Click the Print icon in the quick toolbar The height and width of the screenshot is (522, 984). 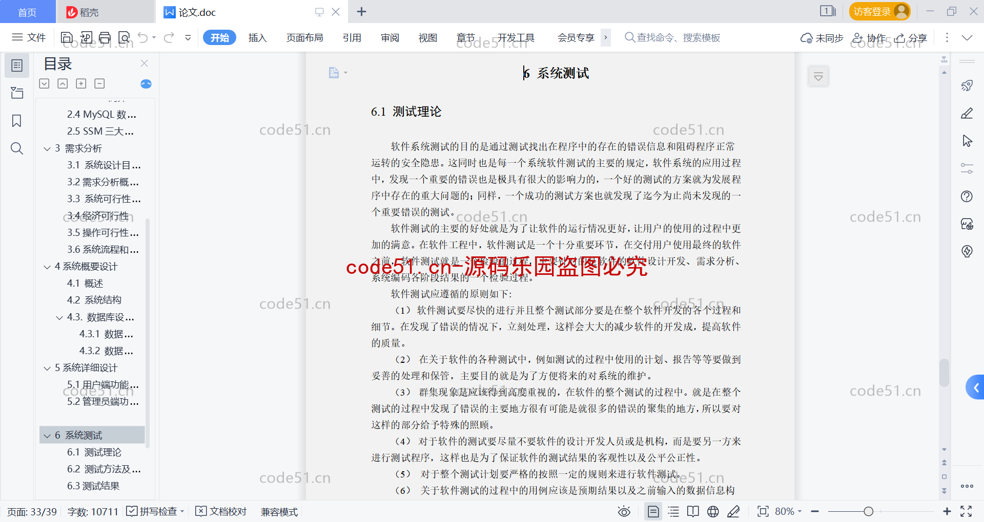click(105, 37)
